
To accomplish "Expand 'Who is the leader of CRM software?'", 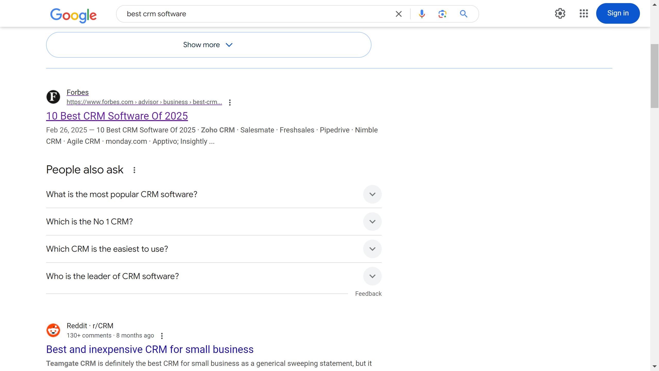I will (214, 276).
